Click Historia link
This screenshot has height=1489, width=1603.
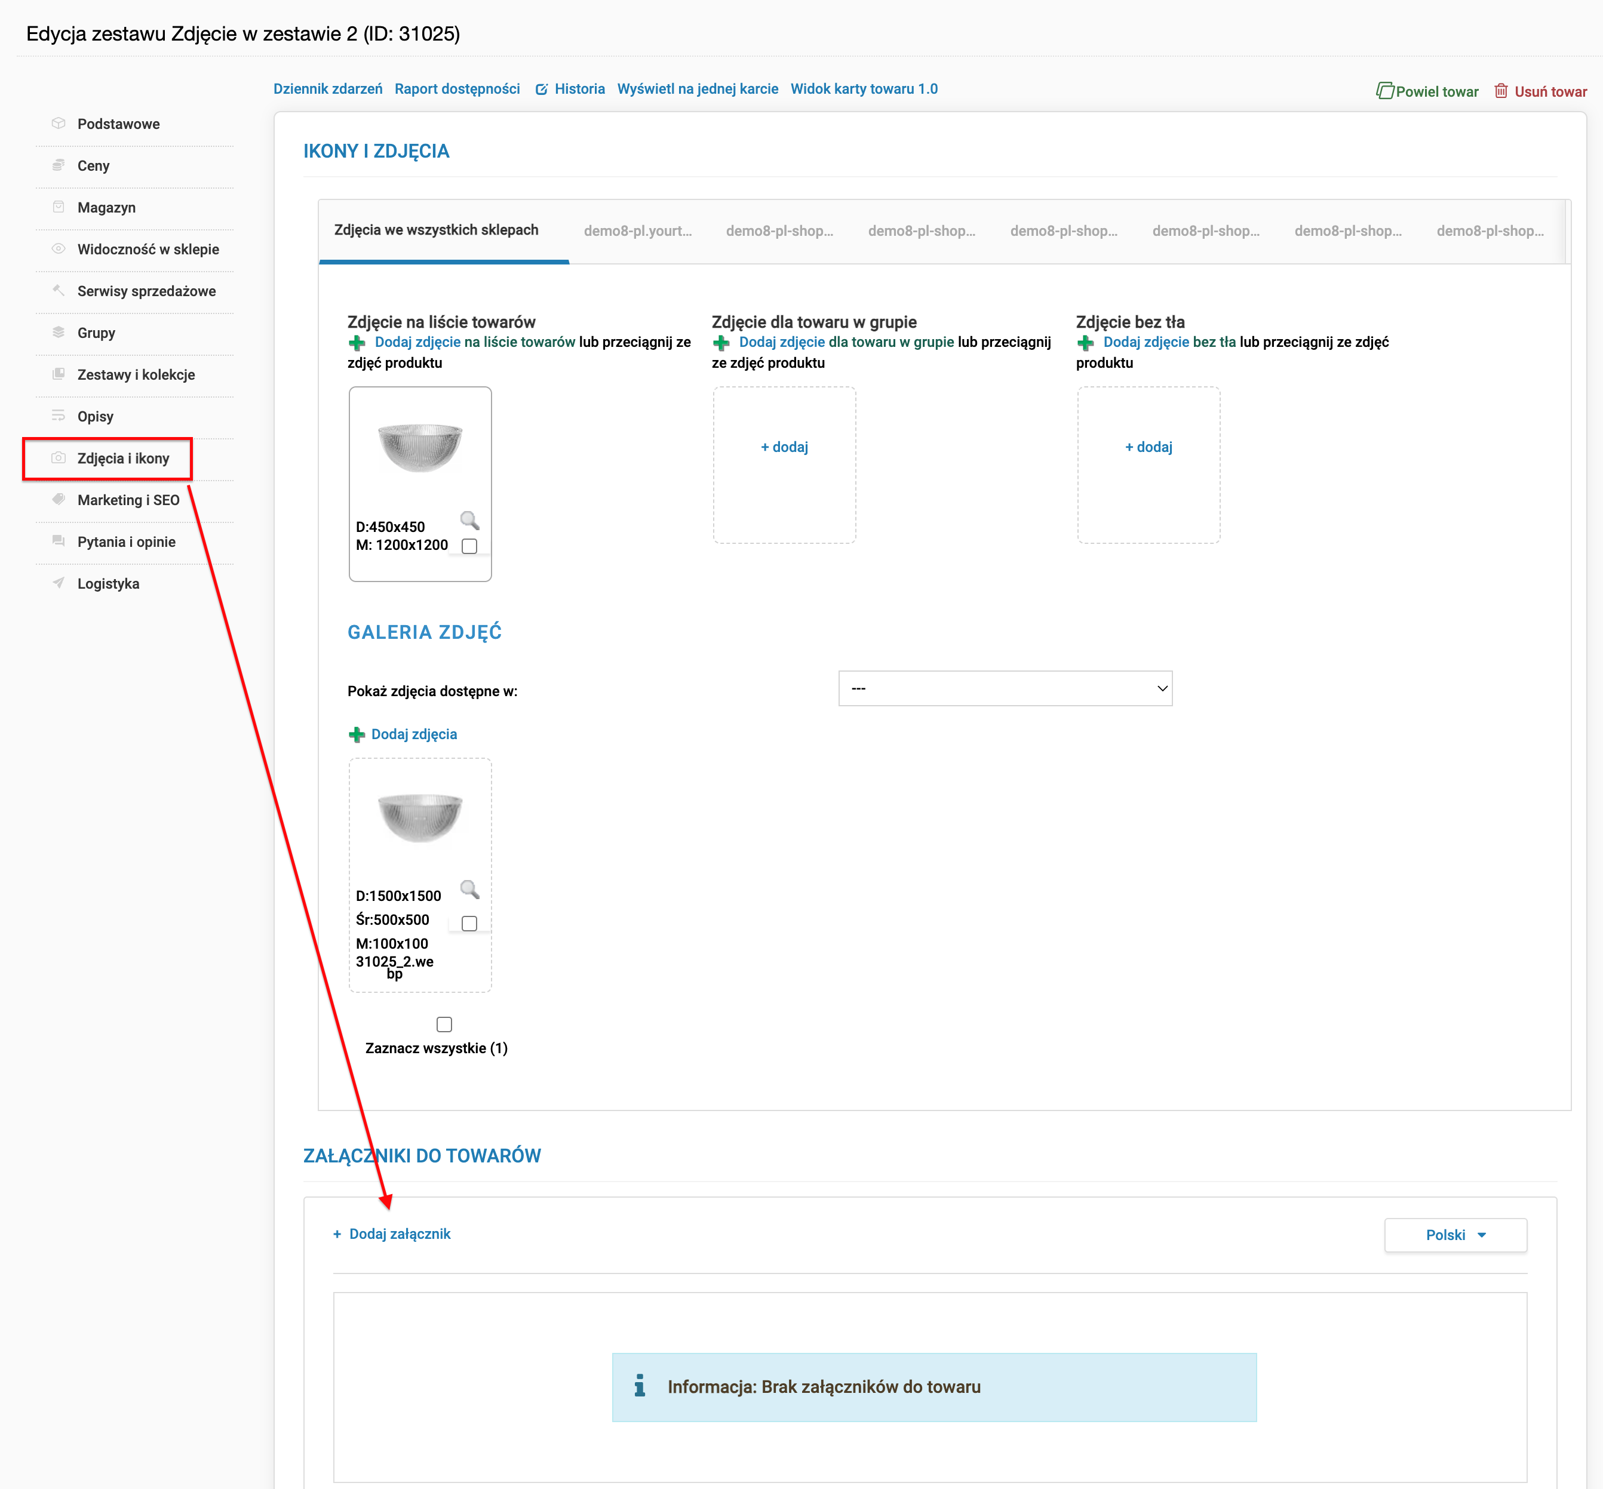pyautogui.click(x=579, y=90)
